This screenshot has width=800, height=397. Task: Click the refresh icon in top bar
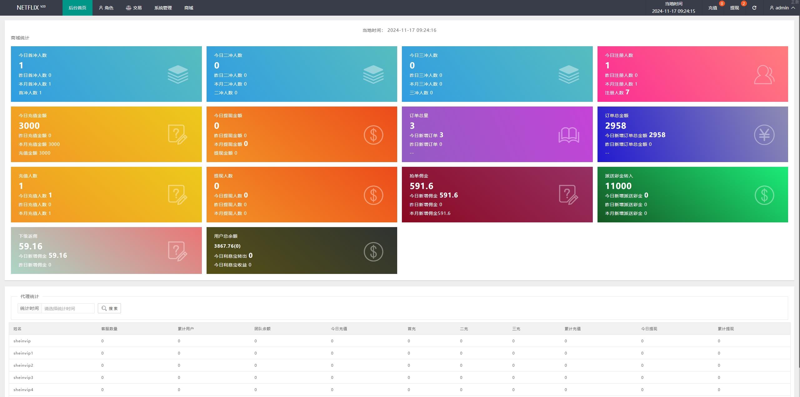(754, 8)
